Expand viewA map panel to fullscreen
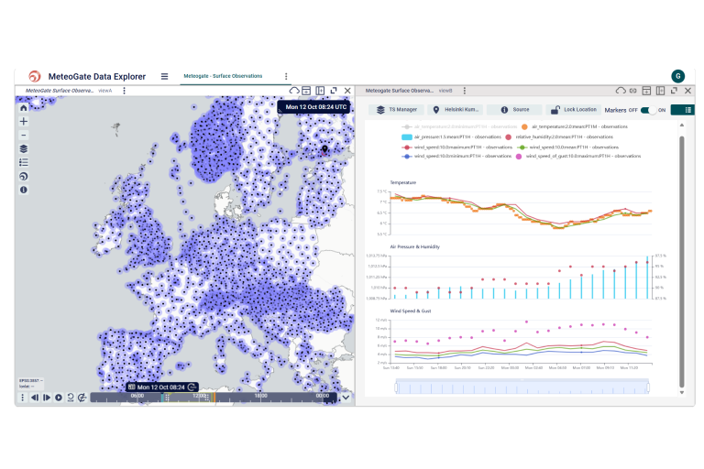The width and height of the screenshot is (704, 469). coord(334,91)
